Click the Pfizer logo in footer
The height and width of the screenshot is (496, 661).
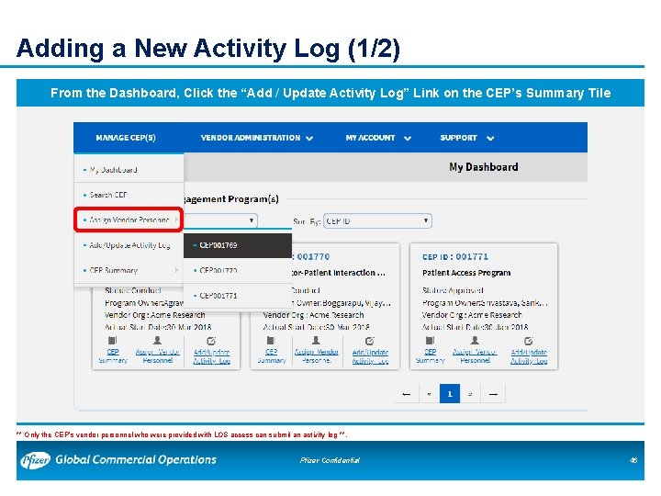coord(36,460)
